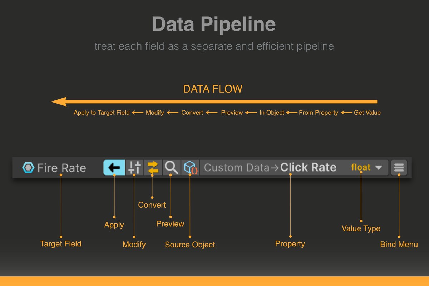Select the Source Object cube icon

[190, 167]
